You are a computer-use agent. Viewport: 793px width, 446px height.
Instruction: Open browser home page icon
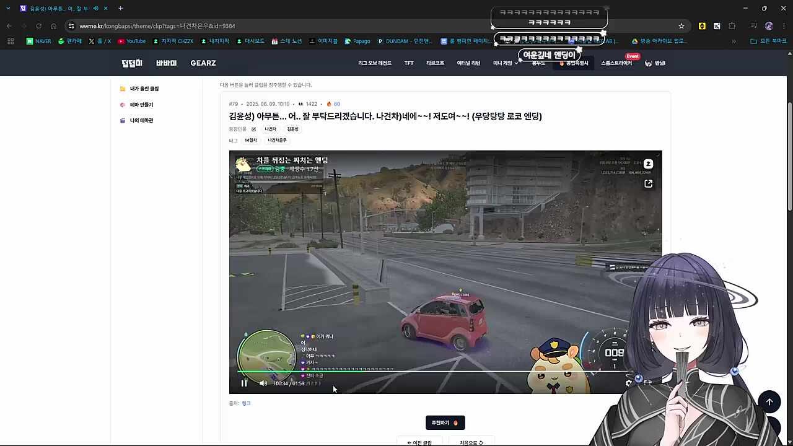tap(53, 26)
